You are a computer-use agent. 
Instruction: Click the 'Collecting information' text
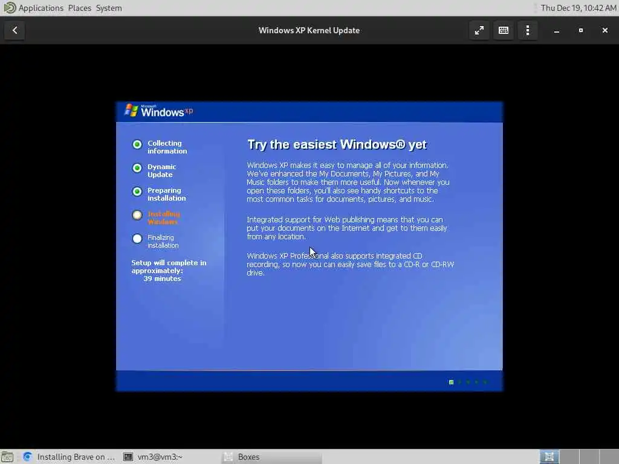[x=167, y=147]
